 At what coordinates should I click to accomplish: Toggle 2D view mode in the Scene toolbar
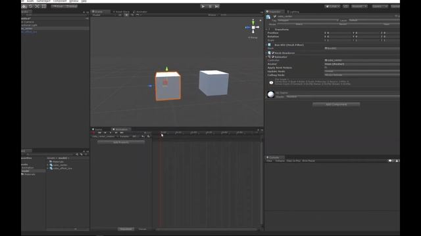tap(120, 15)
